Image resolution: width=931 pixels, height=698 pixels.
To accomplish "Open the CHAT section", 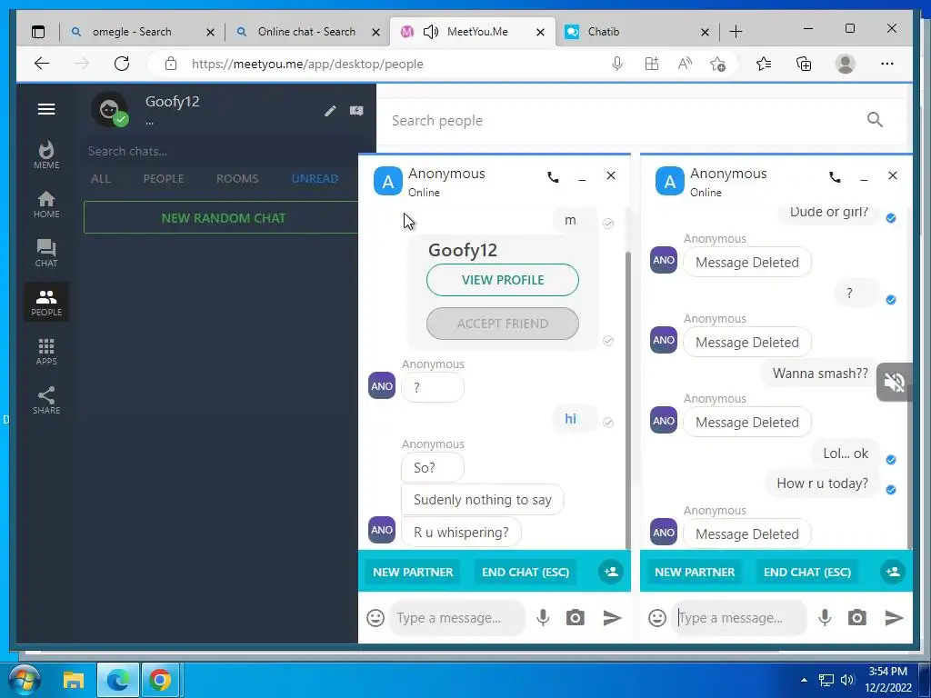I will point(46,254).
